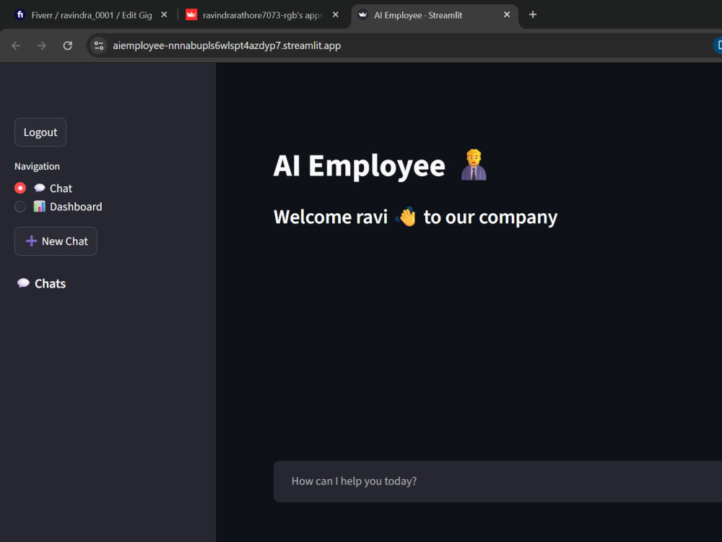
Task: Start a conversation with the New Chat button
Action: click(56, 241)
